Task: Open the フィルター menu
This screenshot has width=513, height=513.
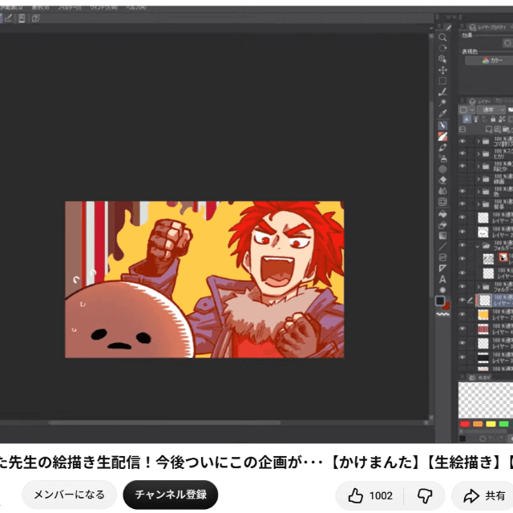Action: click(70, 7)
